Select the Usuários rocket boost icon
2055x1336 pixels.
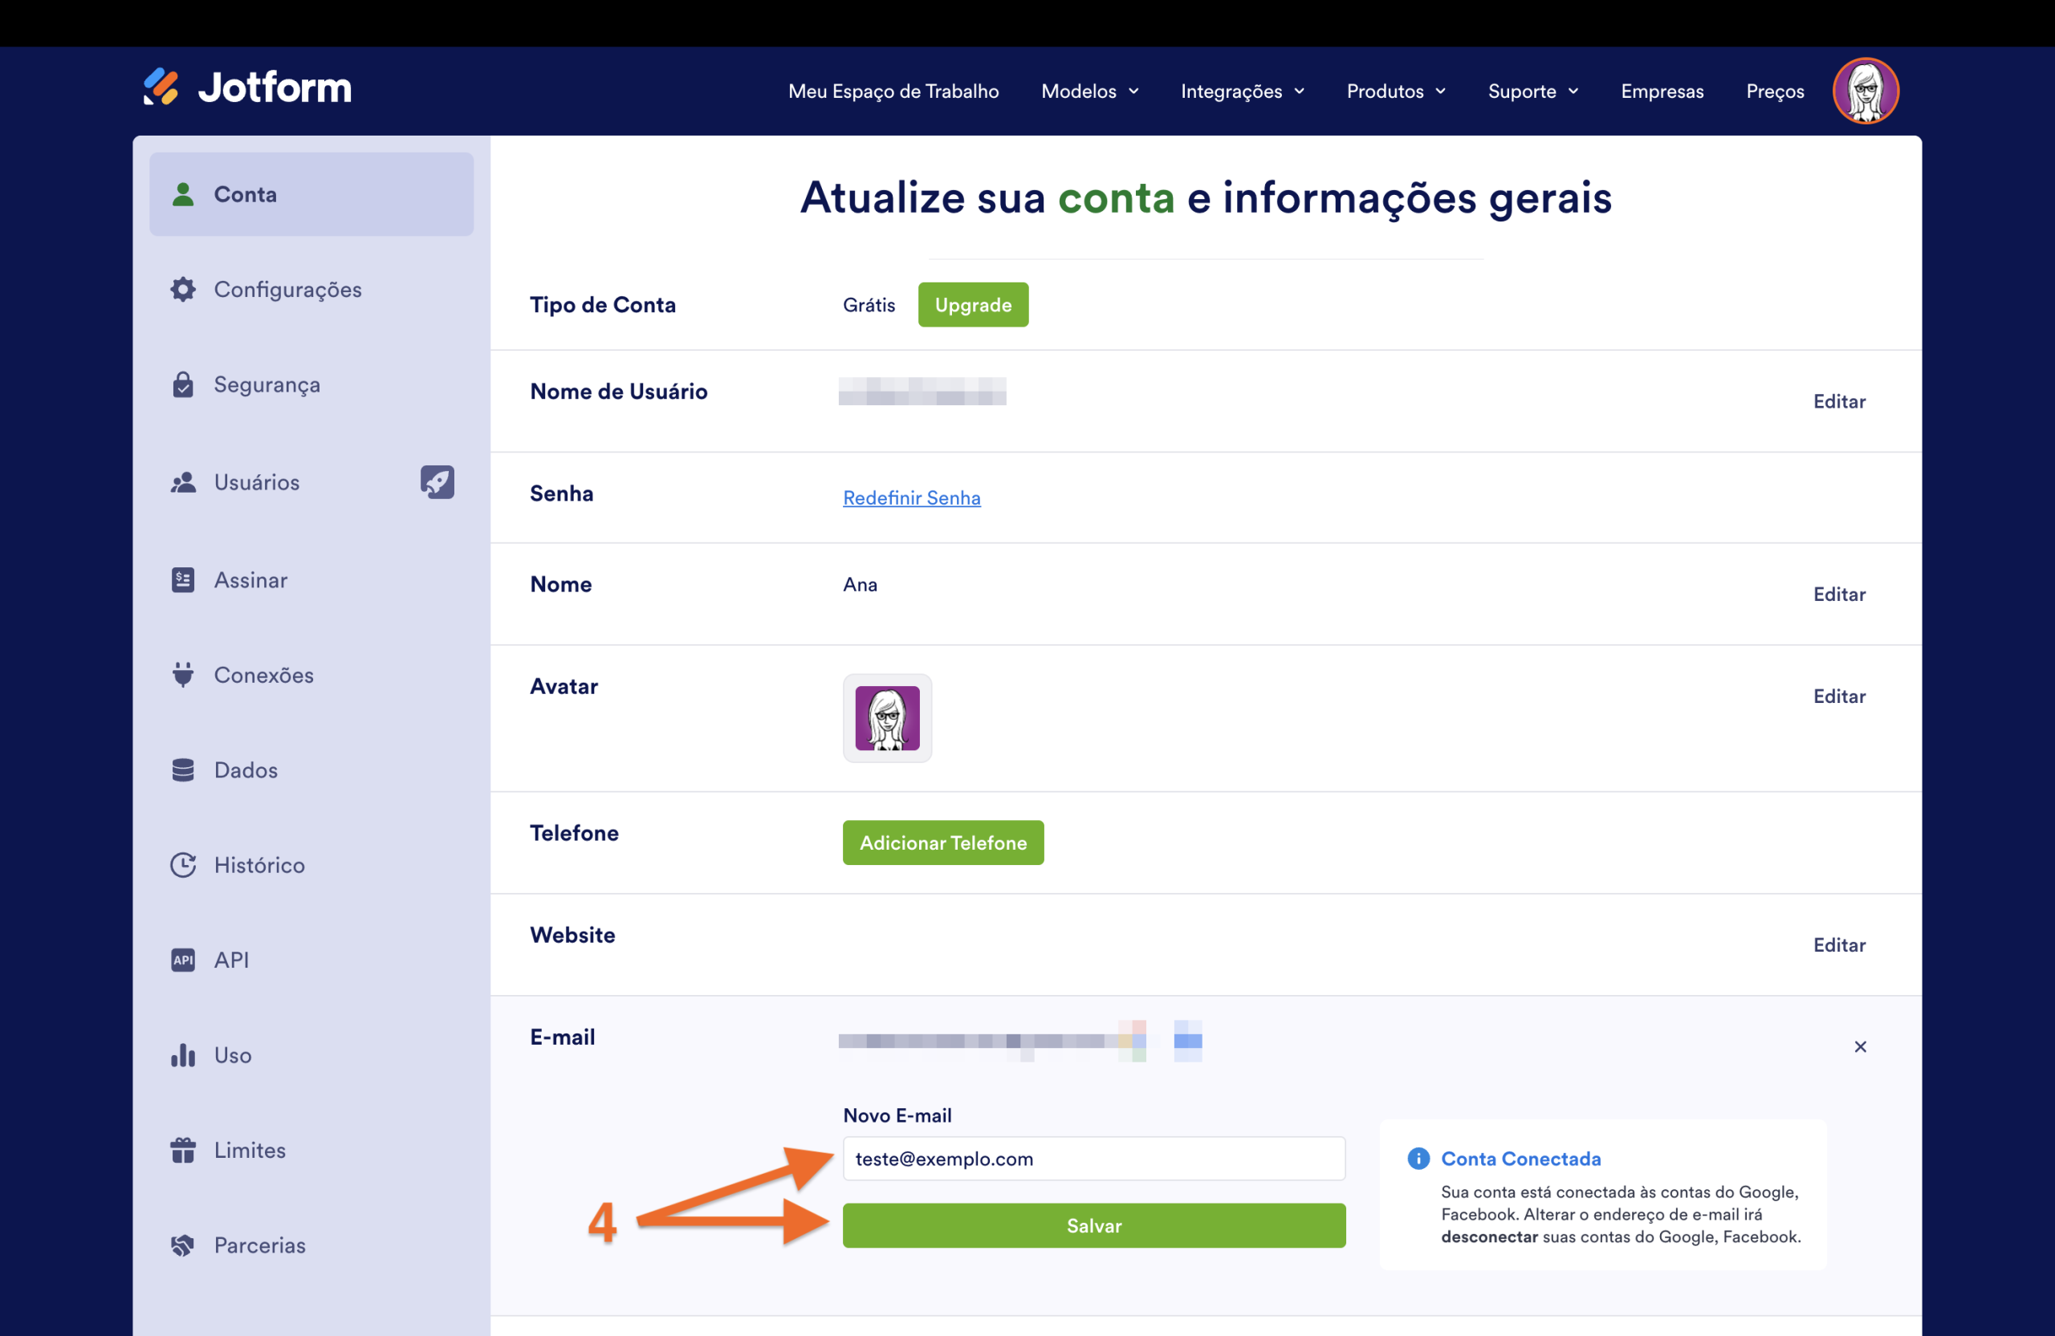[x=437, y=481]
